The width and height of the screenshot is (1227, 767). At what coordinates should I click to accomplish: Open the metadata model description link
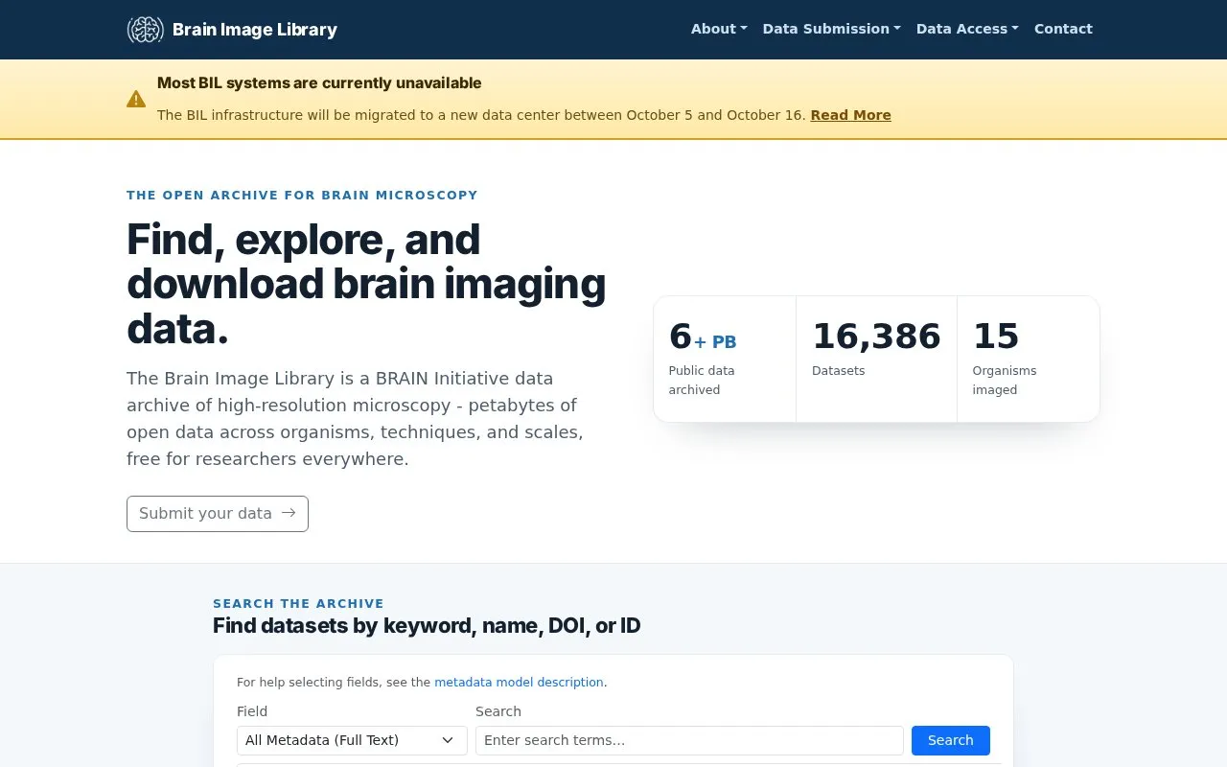519,683
